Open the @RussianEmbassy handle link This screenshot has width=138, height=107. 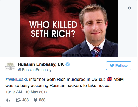pyautogui.click(x=35, y=70)
